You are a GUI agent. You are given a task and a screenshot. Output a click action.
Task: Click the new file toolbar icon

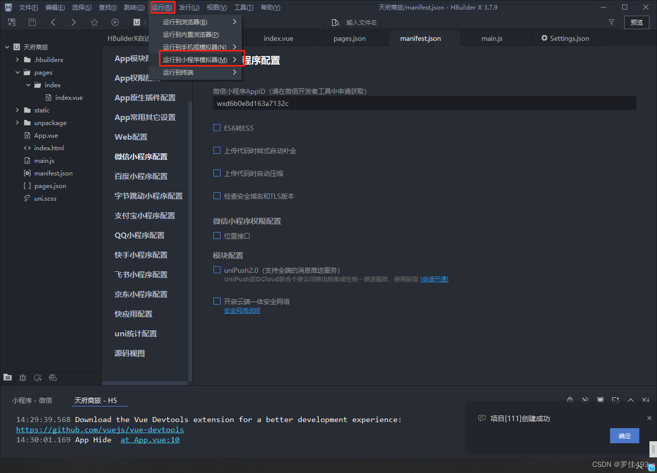point(12,22)
